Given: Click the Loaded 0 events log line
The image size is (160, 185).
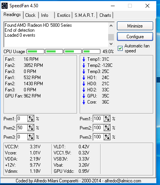Looking at the screenshot, I should (x=20, y=35).
